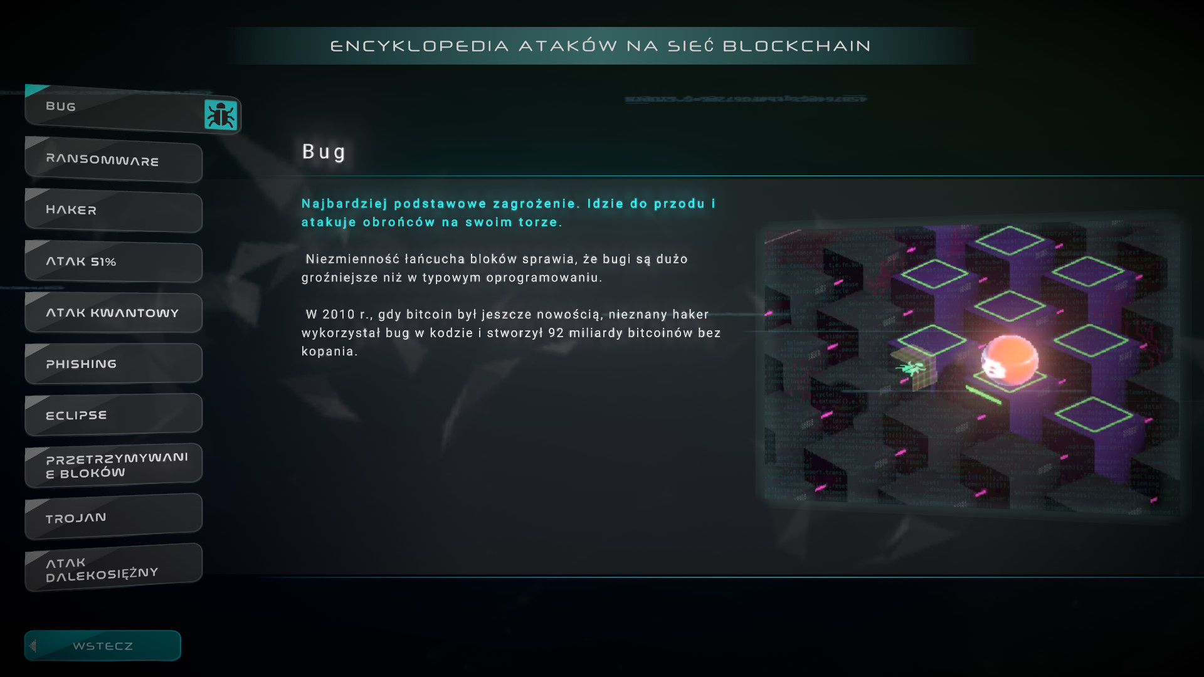Select the Bug encyclopedia entry
The width and height of the screenshot is (1204, 677).
pyautogui.click(x=133, y=109)
